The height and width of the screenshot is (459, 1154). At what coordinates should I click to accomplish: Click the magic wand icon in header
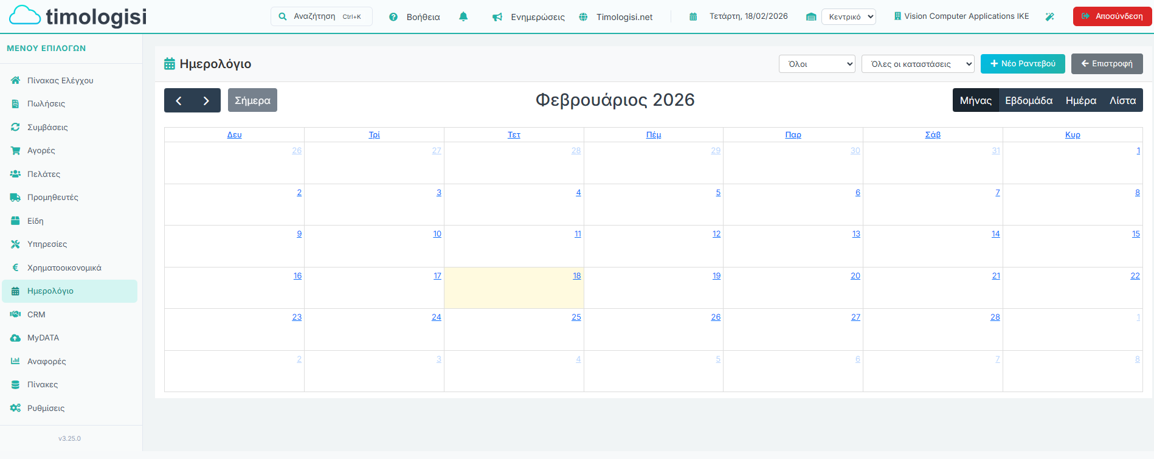[x=1049, y=17]
